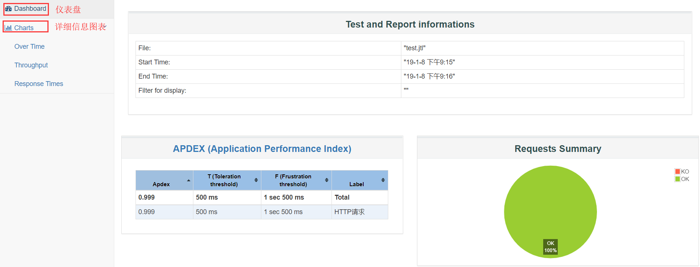
Task: Click the Dashboard gauge icon
Action: tap(8, 9)
